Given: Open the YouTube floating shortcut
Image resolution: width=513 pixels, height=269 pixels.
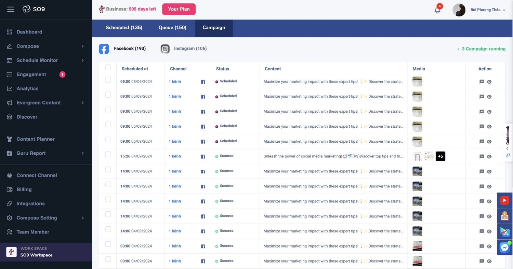Looking at the screenshot, I should (x=505, y=200).
